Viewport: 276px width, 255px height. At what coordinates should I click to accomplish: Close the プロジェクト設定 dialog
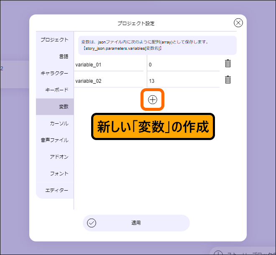[x=238, y=23]
